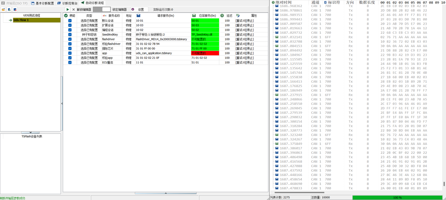Open type dropdown 种子和密钥
The height and width of the screenshot is (200, 446).
89,34
